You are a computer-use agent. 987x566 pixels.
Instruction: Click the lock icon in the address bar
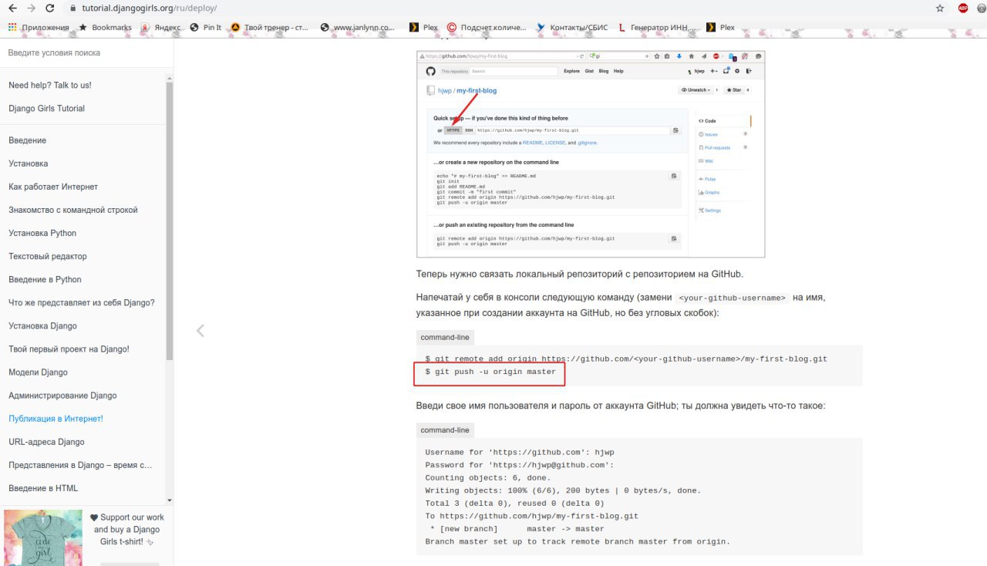tap(73, 8)
